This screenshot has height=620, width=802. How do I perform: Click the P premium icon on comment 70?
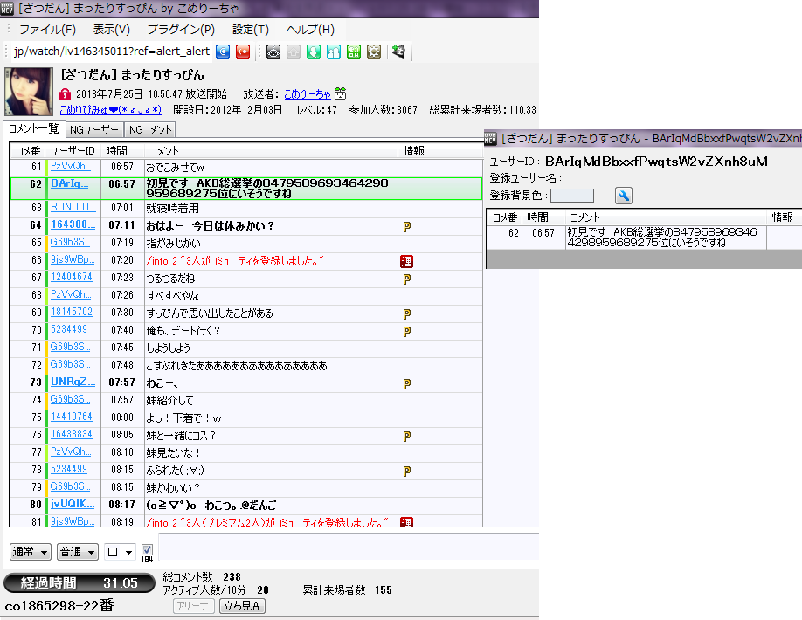click(406, 331)
